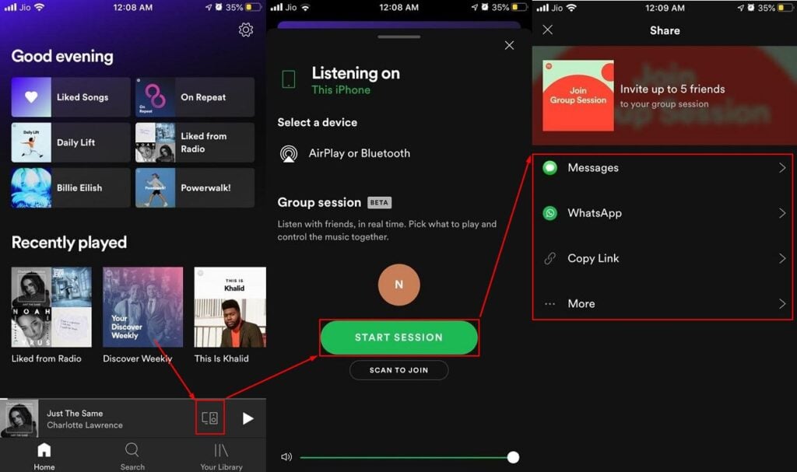Screen dimensions: 797x472
Task: Open the Daily Lift playlist cover
Action: click(31, 142)
